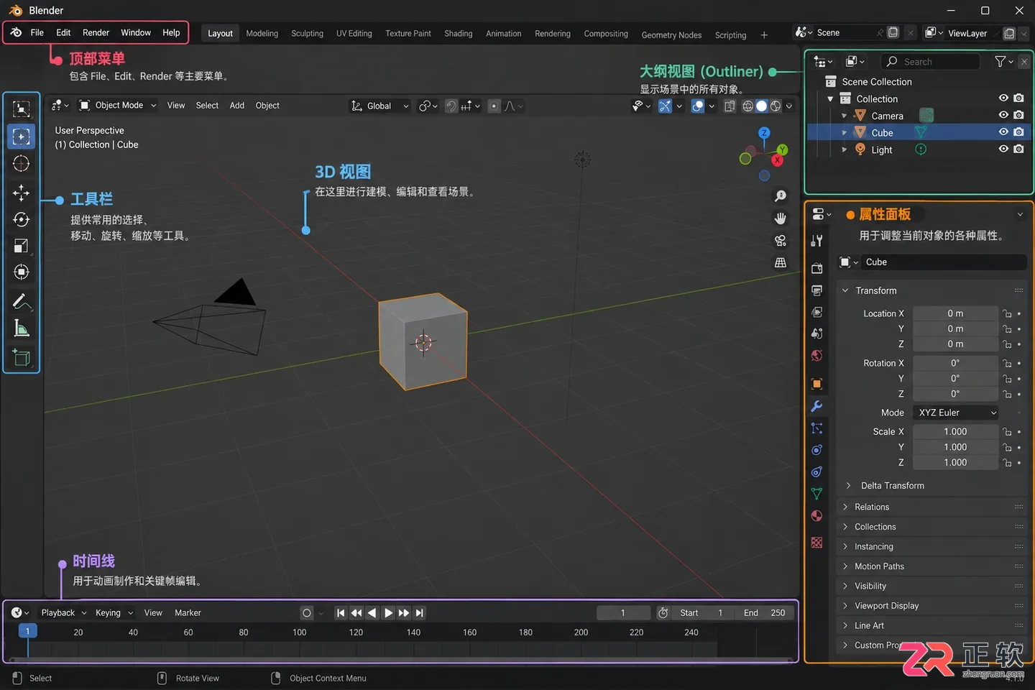The image size is (1035, 690).
Task: Disable Cube in renders camera icon
Action: [x=1018, y=132]
